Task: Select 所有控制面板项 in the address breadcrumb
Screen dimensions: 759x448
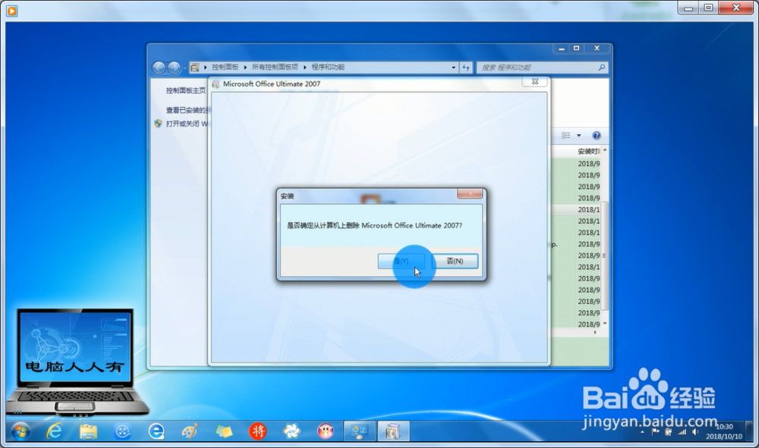Action: click(275, 67)
